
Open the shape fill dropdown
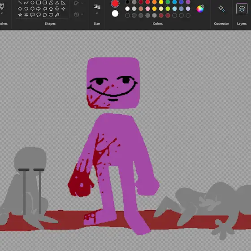pos(78,14)
